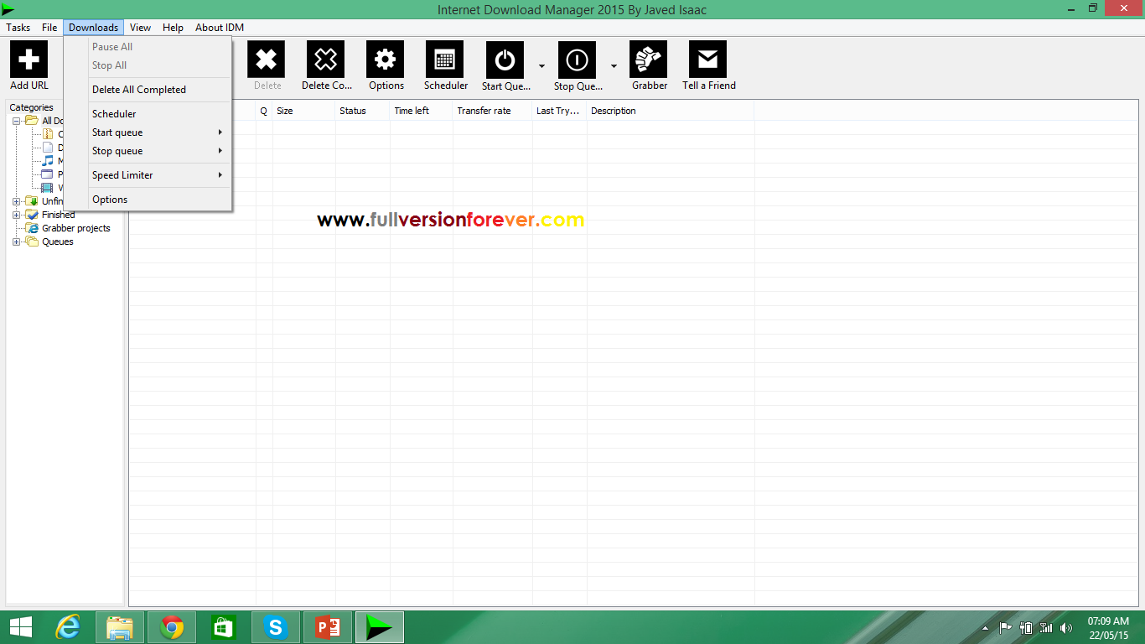Open Skype from the taskbar
The width and height of the screenshot is (1145, 644).
(276, 627)
